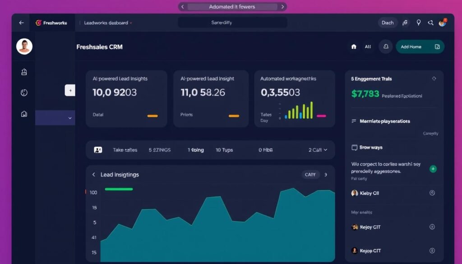Open search using the magnifier icon

point(430,22)
